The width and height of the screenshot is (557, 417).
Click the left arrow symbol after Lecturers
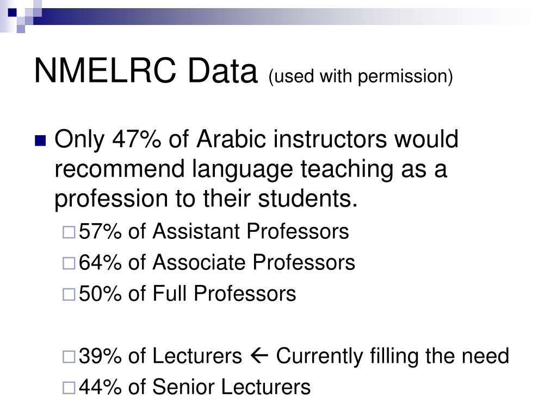(x=259, y=356)
